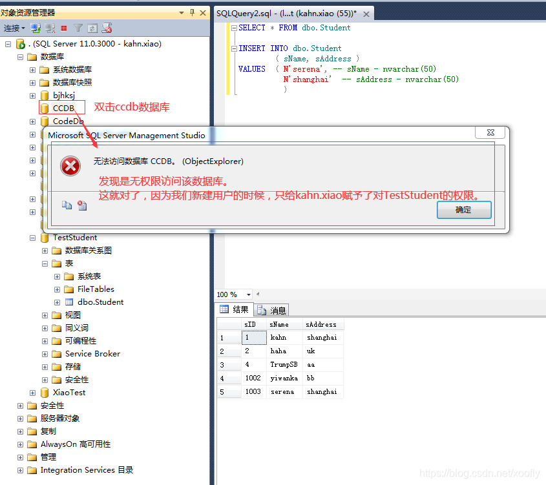Click the red error icon in the dialog

click(70, 166)
